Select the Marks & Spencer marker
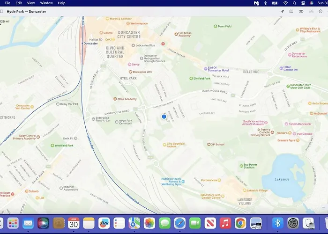Screen dimensions: 328x234 coord(107,19)
